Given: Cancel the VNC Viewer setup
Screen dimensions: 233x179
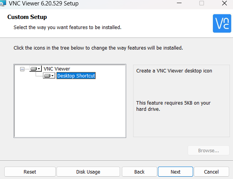Looking at the screenshot, I should click(x=211, y=172).
